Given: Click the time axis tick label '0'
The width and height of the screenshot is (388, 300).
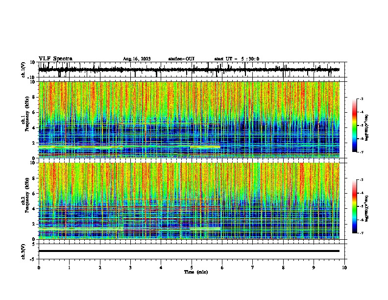Looking at the screenshot, I should click(x=39, y=268).
